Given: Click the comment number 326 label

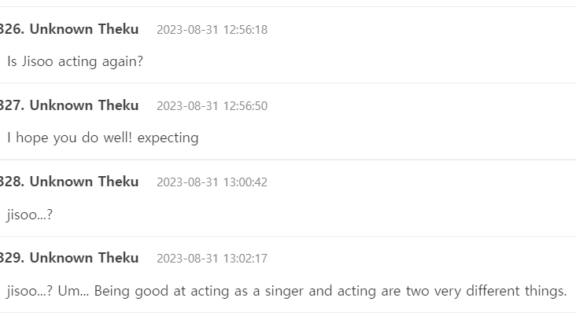Looking at the screenshot, I should [11, 29].
